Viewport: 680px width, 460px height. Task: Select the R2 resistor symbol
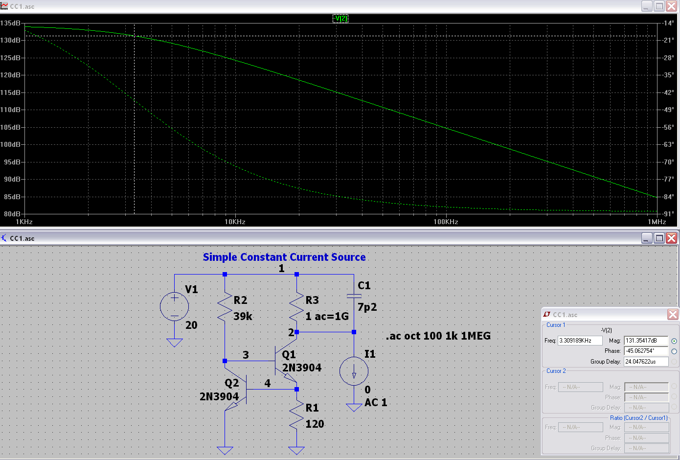click(225, 307)
